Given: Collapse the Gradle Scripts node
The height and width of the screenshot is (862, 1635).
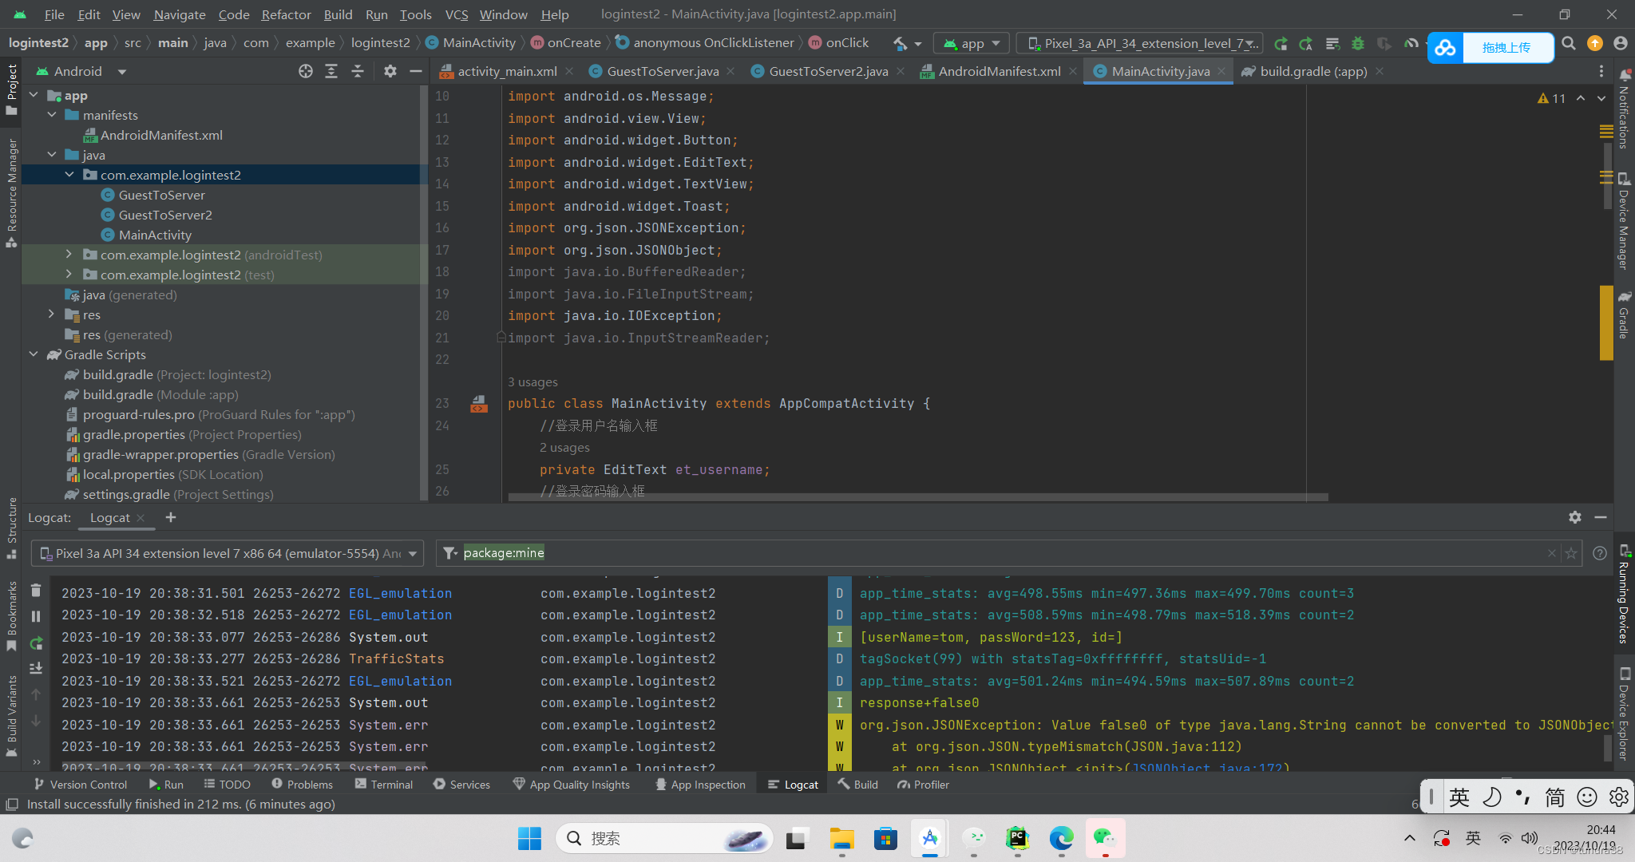Looking at the screenshot, I should click(x=34, y=354).
